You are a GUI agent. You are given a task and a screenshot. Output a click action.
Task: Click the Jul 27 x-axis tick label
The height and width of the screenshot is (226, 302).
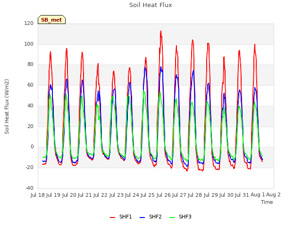point(179,195)
